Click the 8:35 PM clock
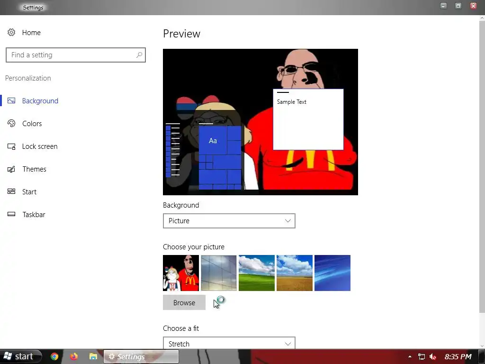Image resolution: width=485 pixels, height=364 pixels. click(x=458, y=357)
